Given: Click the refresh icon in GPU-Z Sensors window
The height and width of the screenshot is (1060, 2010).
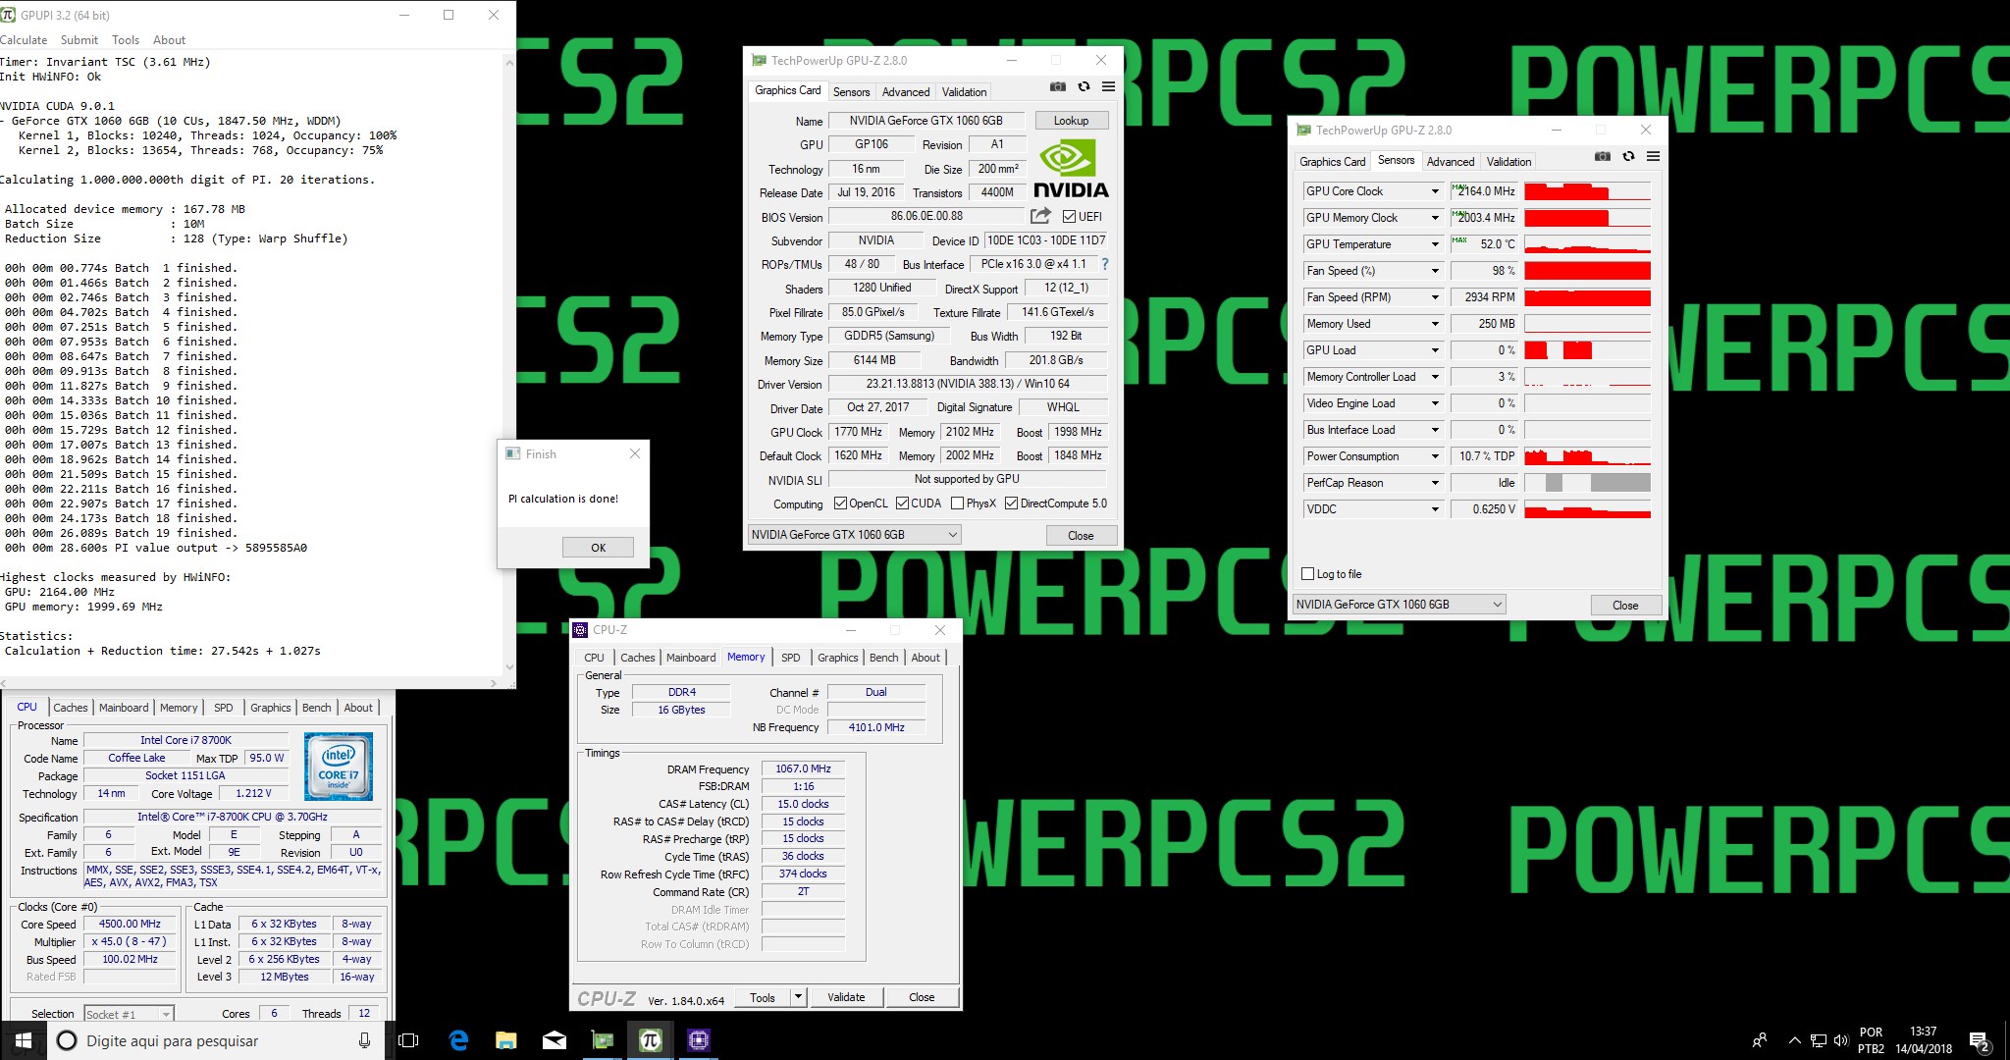Looking at the screenshot, I should tap(1628, 157).
